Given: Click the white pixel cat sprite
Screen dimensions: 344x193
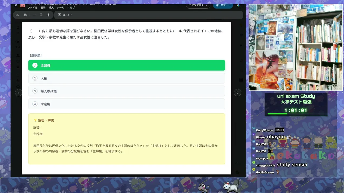Looking at the screenshot, I should click(x=231, y=185).
